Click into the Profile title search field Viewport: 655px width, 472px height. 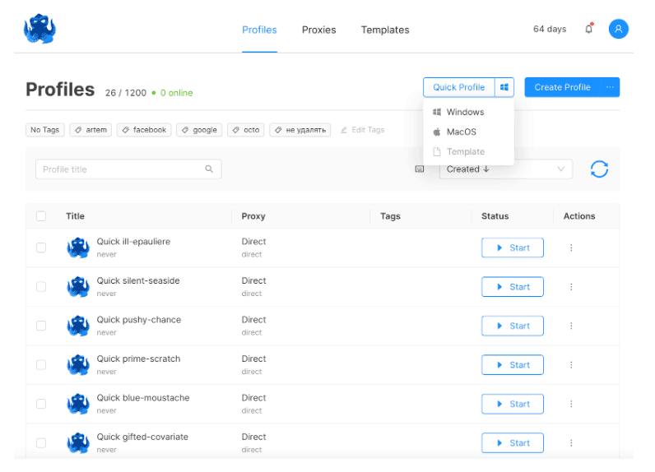[122, 169]
